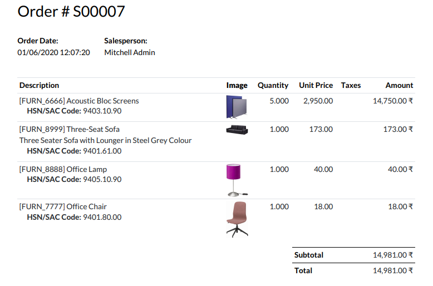Viewport: 433px width, 286px height.
Task: Click the 14,750.00 ₹ line amount
Action: 393,101
